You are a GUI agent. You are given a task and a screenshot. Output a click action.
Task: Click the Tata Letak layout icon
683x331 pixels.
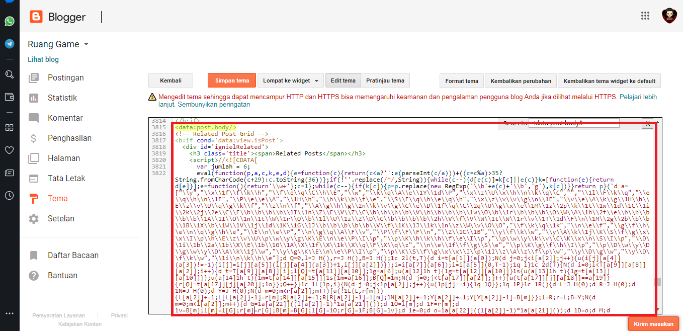34,178
